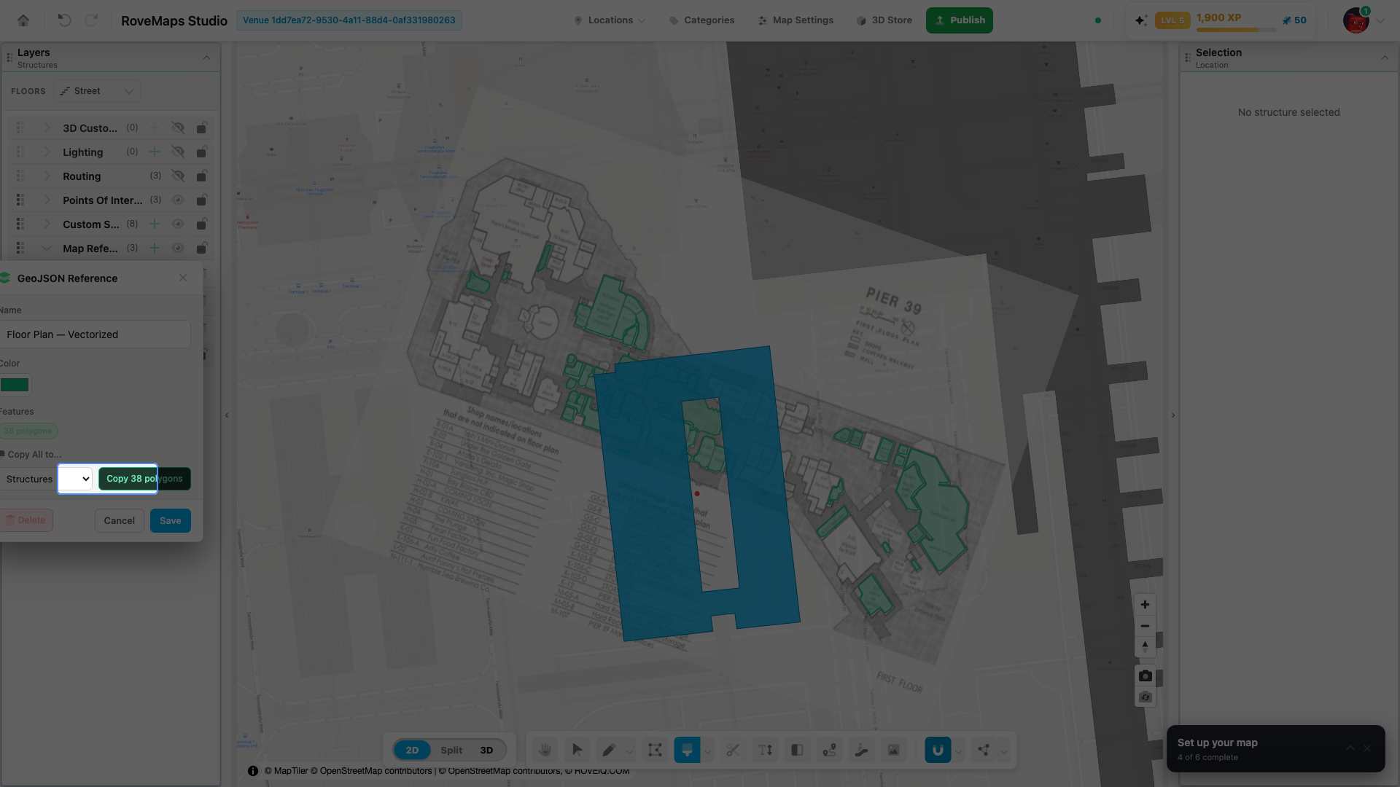Select the Pencil draw tool
1400x787 pixels.
[609, 750]
